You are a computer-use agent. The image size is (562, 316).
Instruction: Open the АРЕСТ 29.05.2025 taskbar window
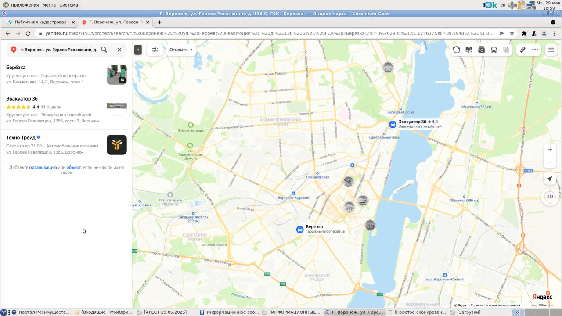click(x=165, y=312)
